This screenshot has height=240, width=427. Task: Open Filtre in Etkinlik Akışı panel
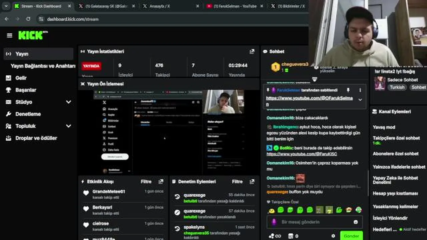146,182
